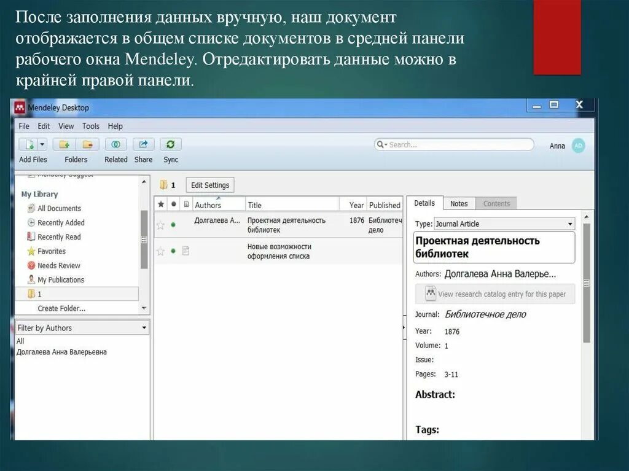Click the Pages value 3-11

451,375
